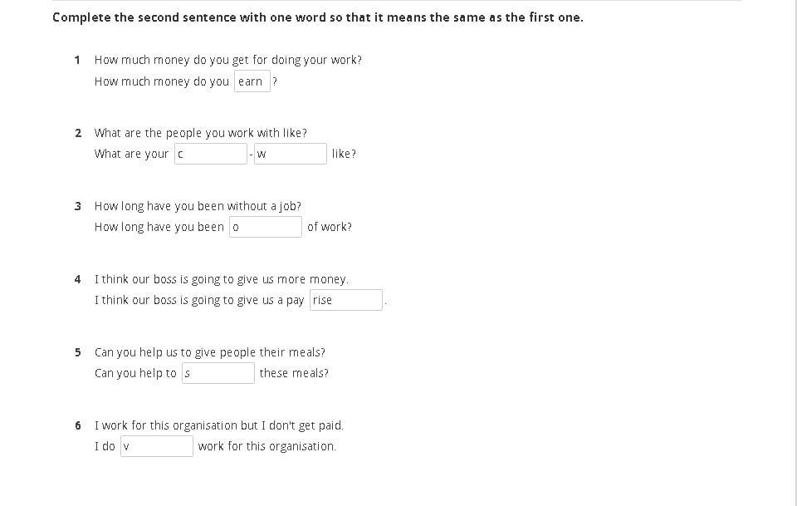Click the question number 6 label
Image resolution: width=797 pixels, height=506 pixels.
pyautogui.click(x=77, y=425)
